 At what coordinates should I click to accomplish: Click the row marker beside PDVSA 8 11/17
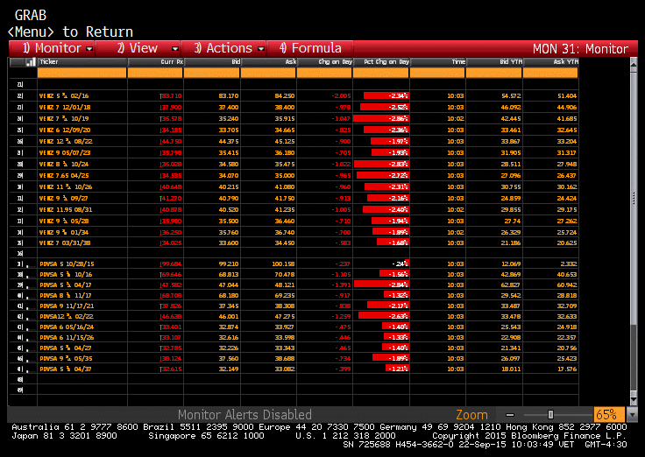point(20,296)
